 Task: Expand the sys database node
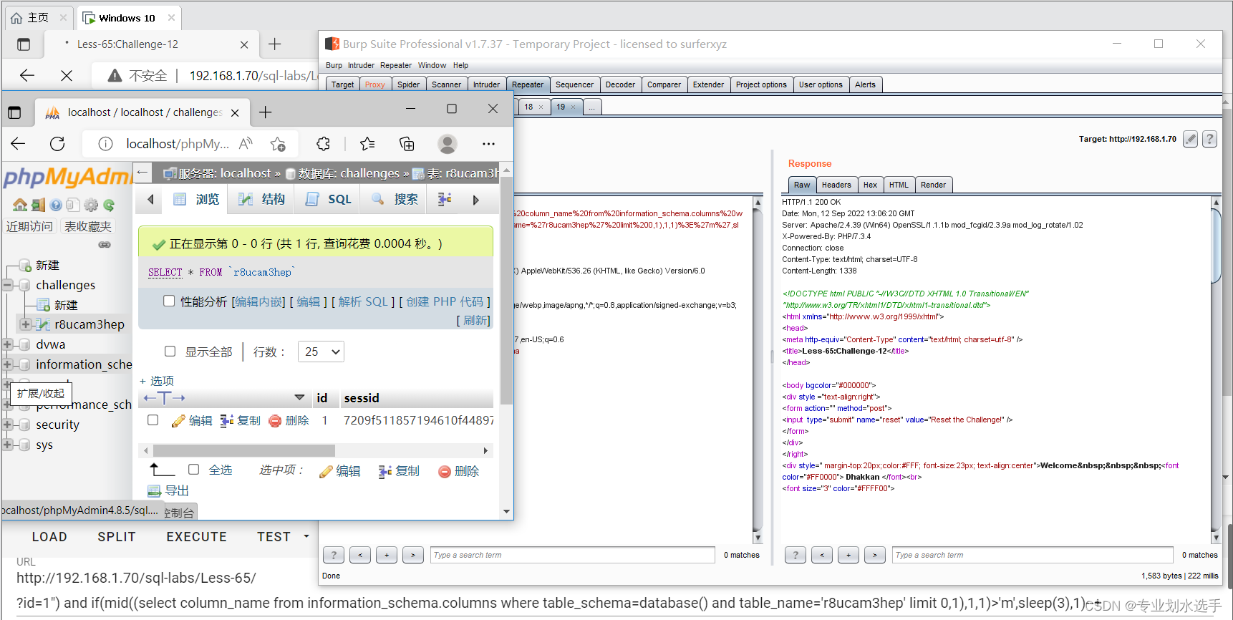coord(7,445)
